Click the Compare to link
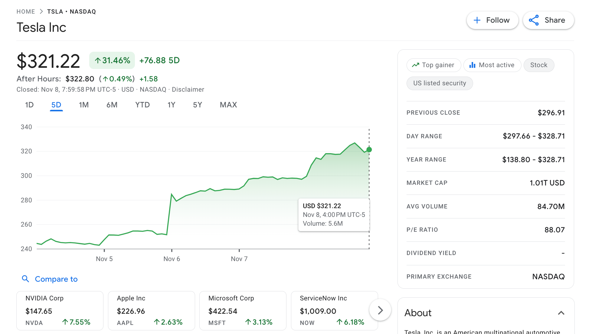608x334 pixels. click(x=56, y=279)
